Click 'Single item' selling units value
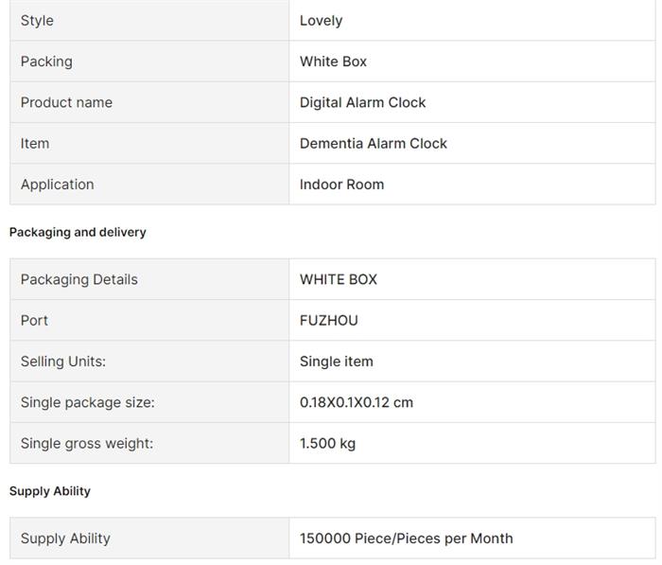The width and height of the screenshot is (662, 565). (336, 362)
